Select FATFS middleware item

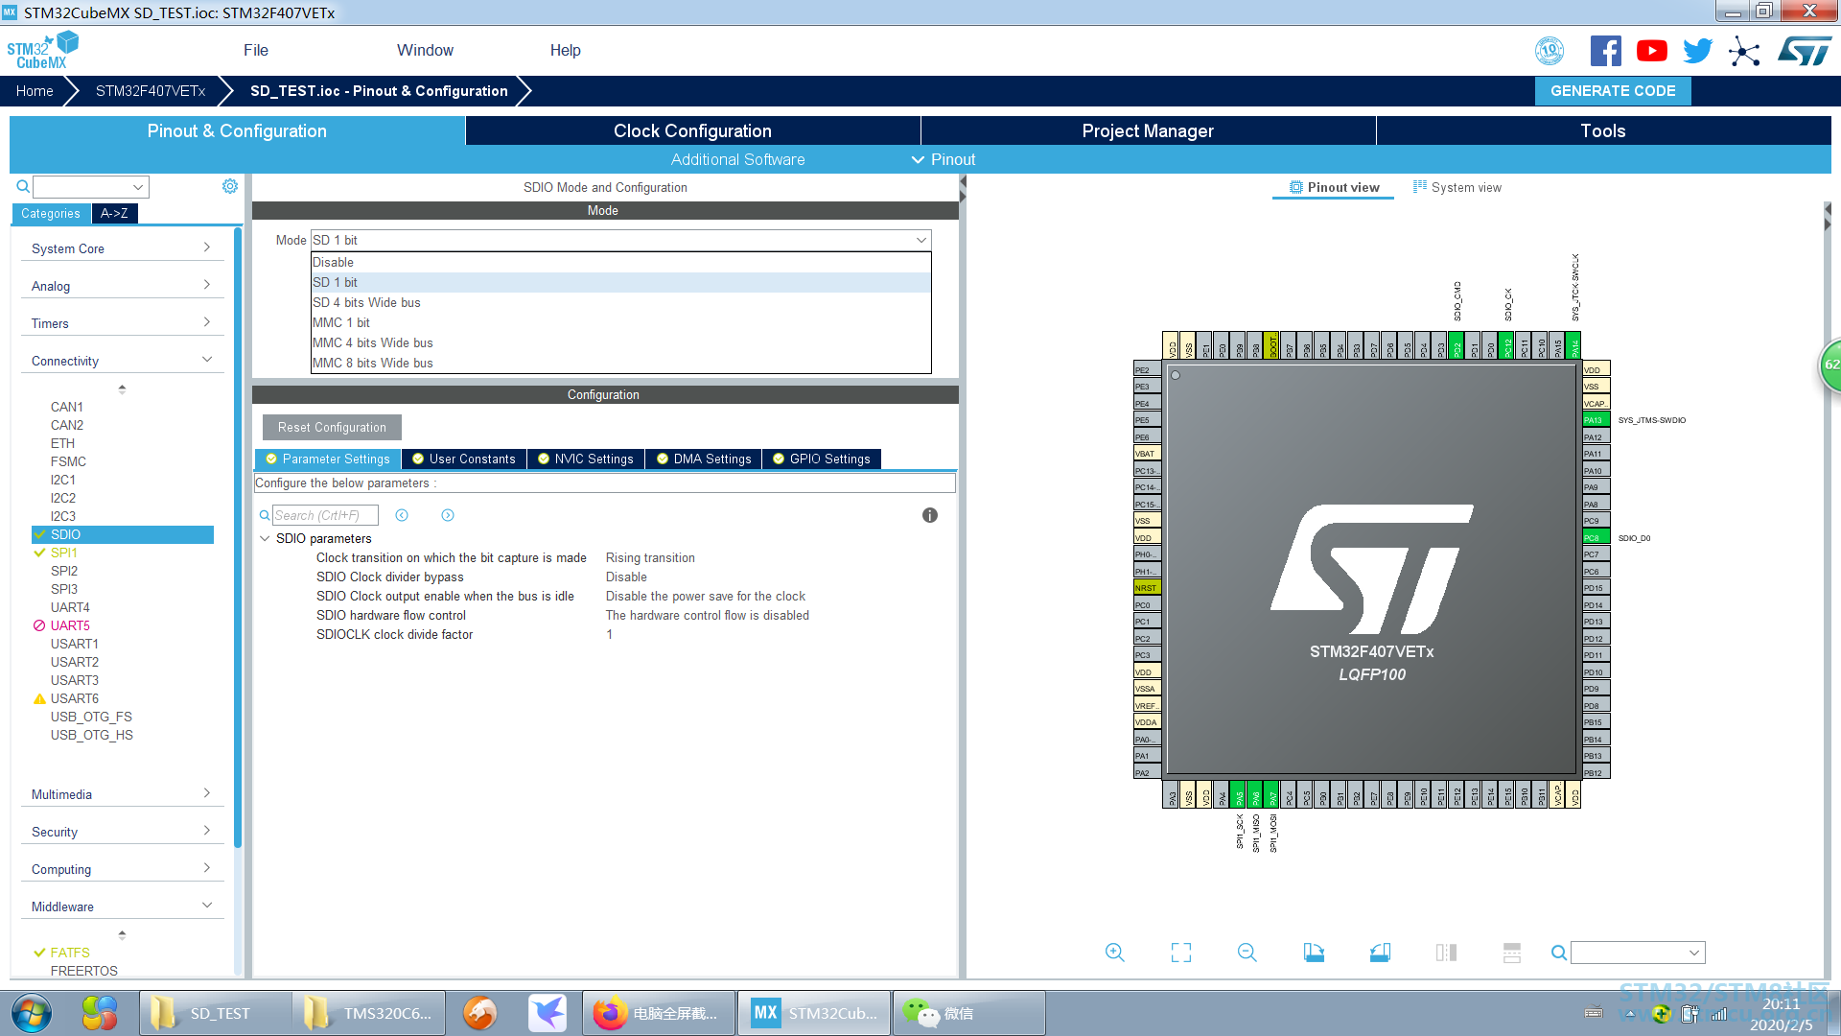tap(70, 953)
